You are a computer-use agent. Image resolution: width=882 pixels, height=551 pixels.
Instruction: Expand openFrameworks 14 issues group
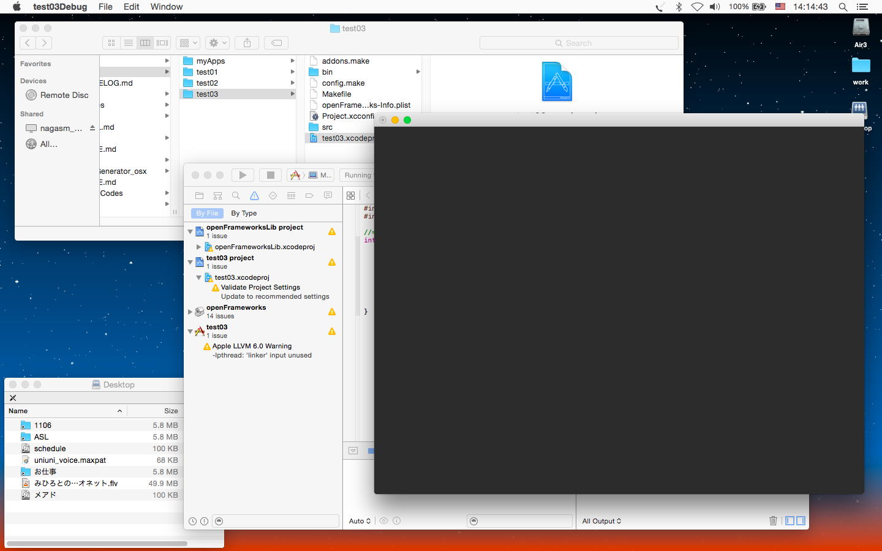click(x=190, y=312)
